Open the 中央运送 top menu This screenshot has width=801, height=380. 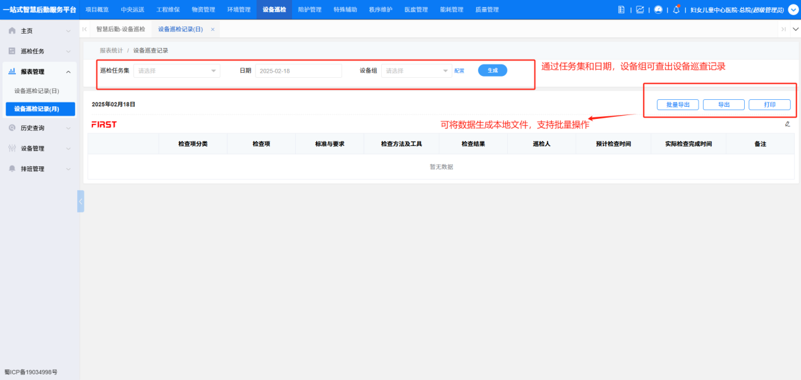tap(132, 9)
